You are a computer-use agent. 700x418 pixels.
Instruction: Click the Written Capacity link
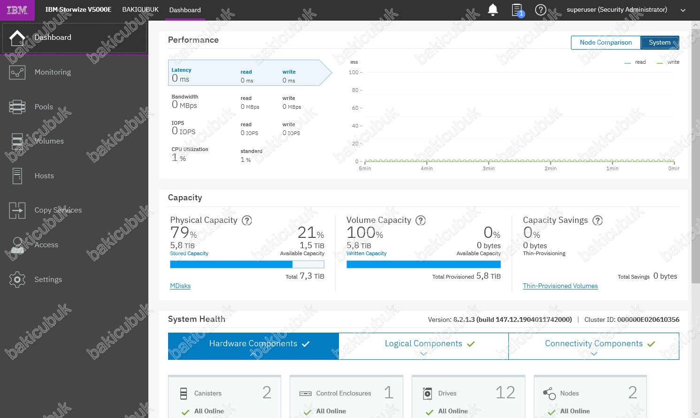367,253
